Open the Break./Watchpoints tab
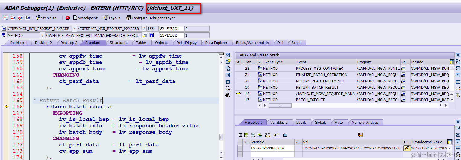Viewport: 461px width, 160px height. (x=252, y=43)
